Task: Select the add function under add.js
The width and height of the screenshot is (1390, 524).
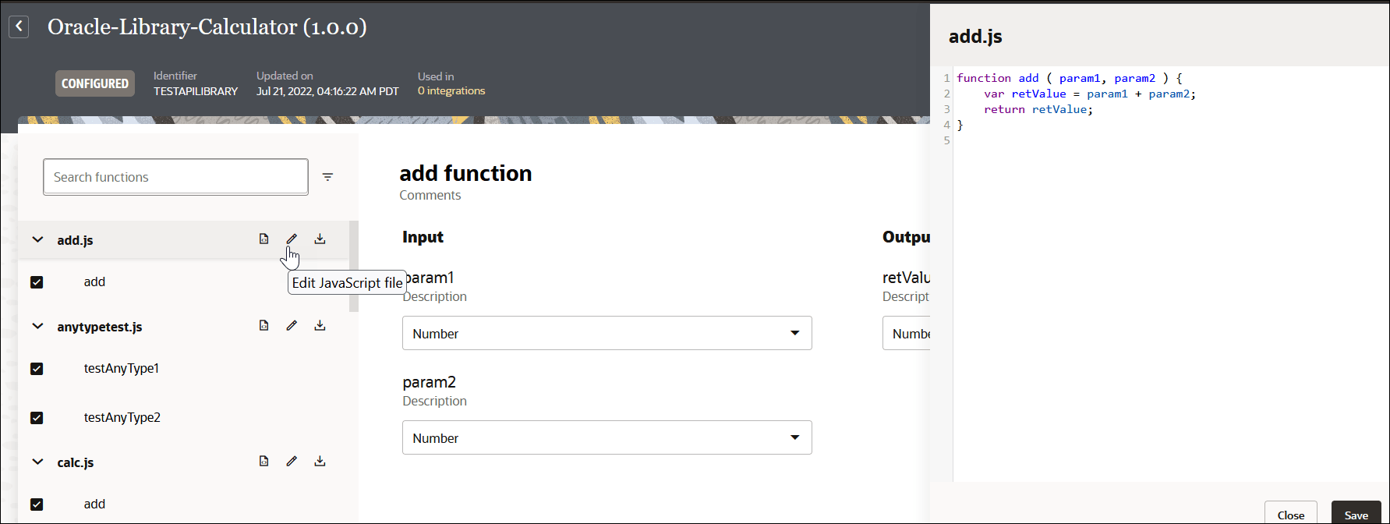Action: pyautogui.click(x=94, y=281)
